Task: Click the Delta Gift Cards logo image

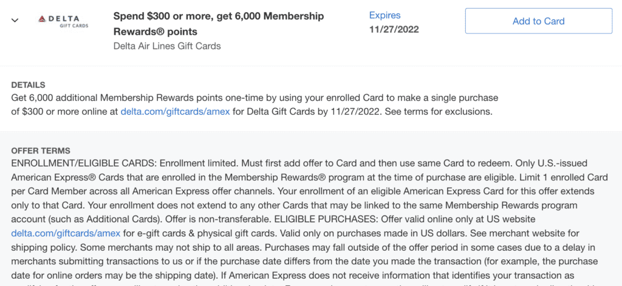Action: (63, 21)
